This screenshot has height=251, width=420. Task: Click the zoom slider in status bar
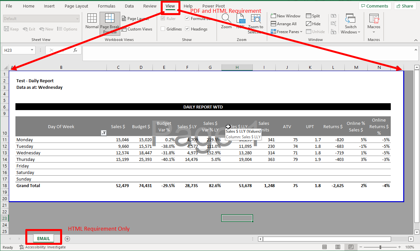click(x=380, y=247)
